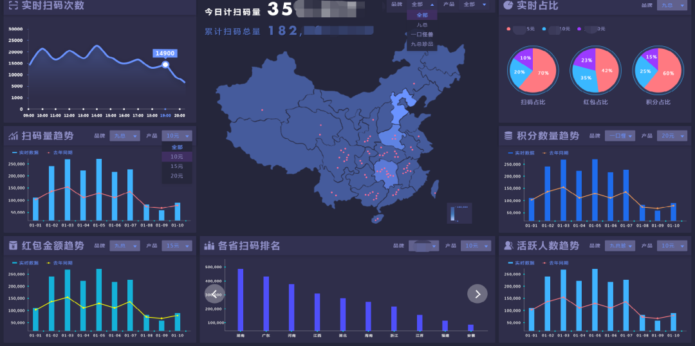This screenshot has width=695, height=346.
Task: Click the 14900 data point on line chart
Action: point(165,64)
